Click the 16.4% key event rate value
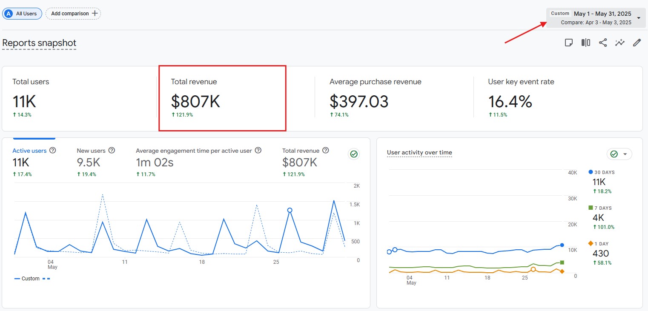This screenshot has width=648, height=311. (x=510, y=102)
